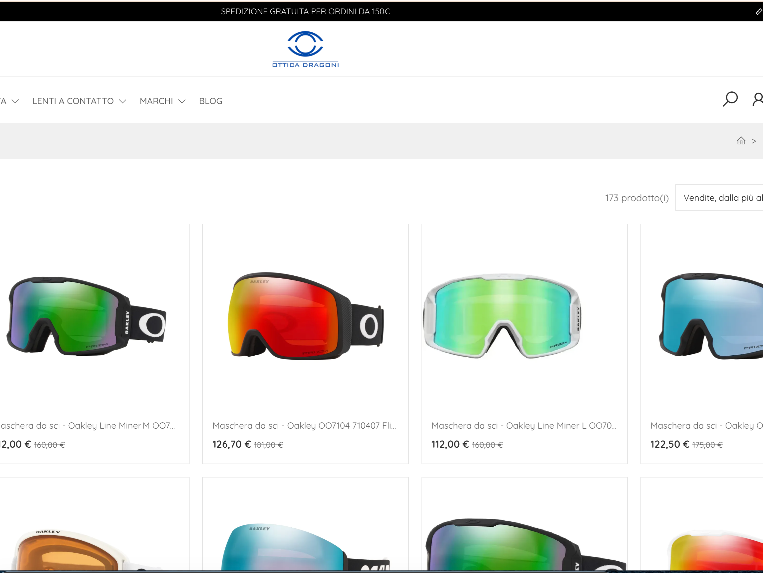Open the user account icon

click(758, 99)
